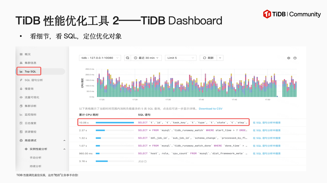
Task: Navigate to 慢查询 page
Action: pyautogui.click(x=29, y=89)
